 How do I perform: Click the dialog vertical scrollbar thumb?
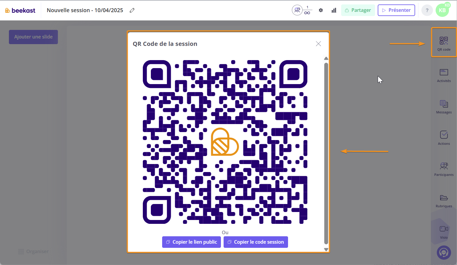(326, 153)
